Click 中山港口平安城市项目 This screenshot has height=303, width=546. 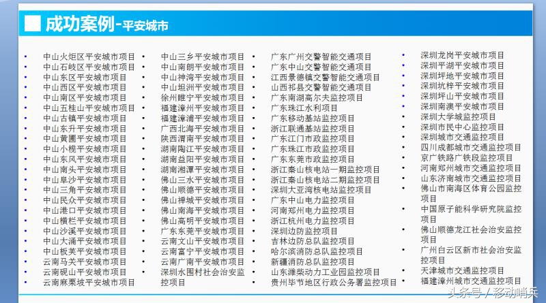click(x=85, y=210)
